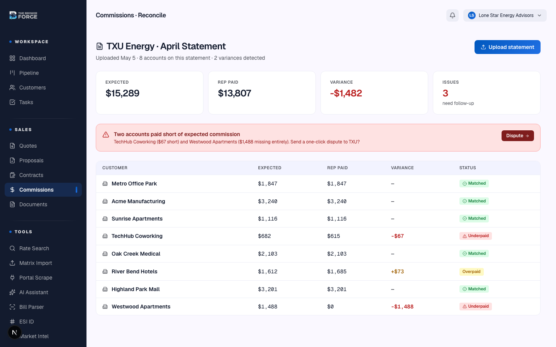Viewport: 556px width, 347px height.
Task: Go to the Contracts menu item
Action: tap(43, 175)
